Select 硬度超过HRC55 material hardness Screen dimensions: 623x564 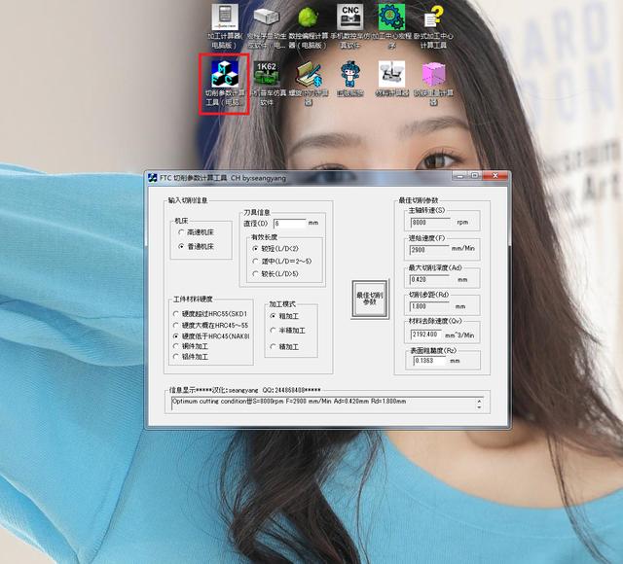(175, 315)
